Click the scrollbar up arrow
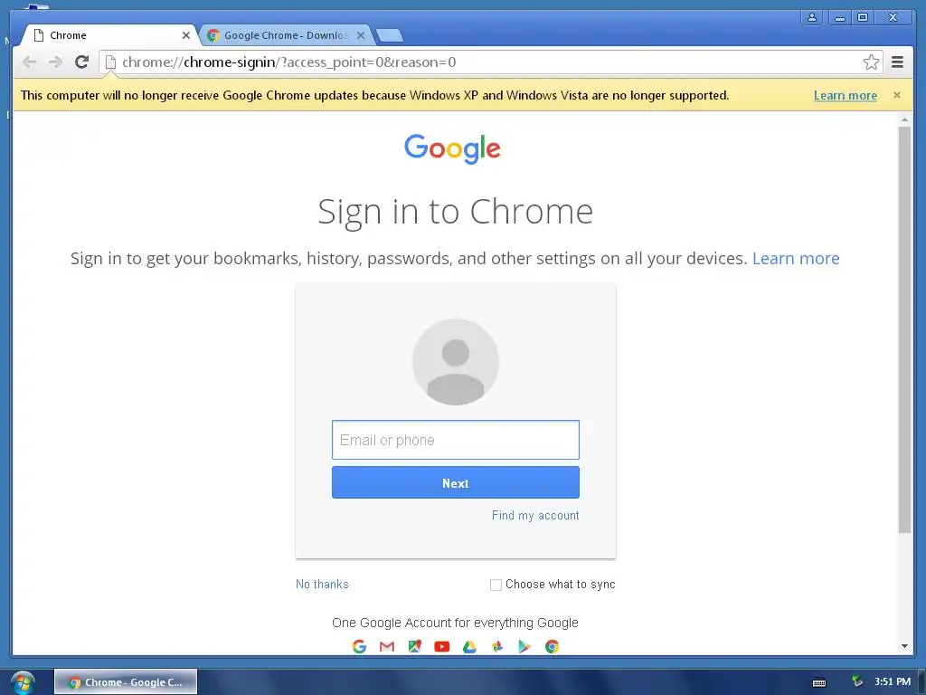 (x=904, y=119)
